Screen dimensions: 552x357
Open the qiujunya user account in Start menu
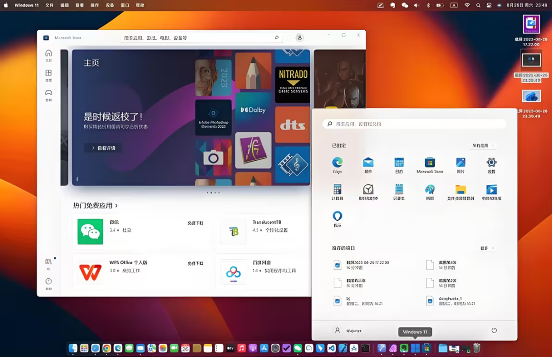(x=347, y=330)
